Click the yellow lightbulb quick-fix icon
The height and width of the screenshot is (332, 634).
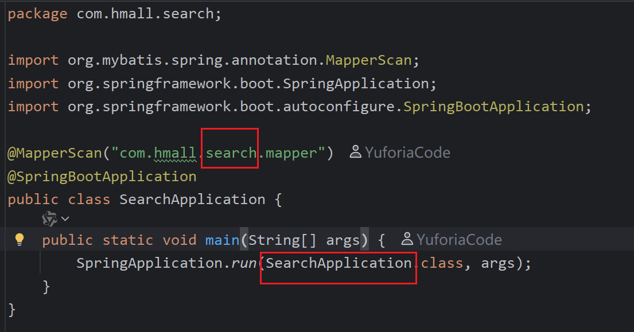[x=20, y=240]
